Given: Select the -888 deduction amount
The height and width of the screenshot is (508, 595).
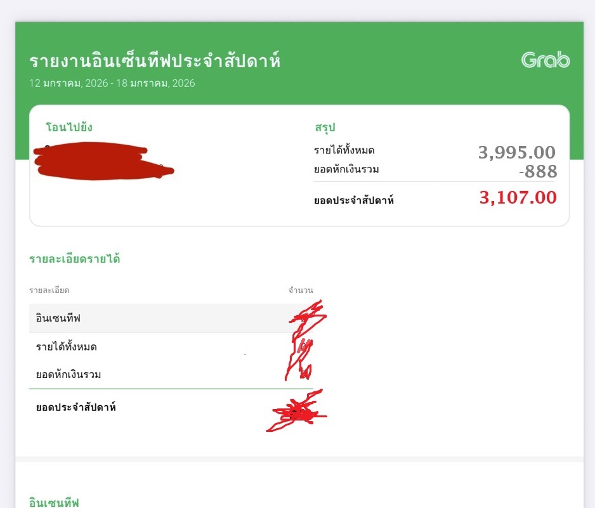Looking at the screenshot, I should [537, 171].
